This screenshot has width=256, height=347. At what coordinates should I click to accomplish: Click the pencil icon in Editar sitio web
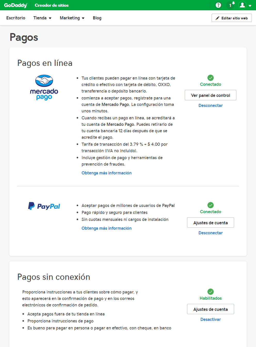pos(218,18)
